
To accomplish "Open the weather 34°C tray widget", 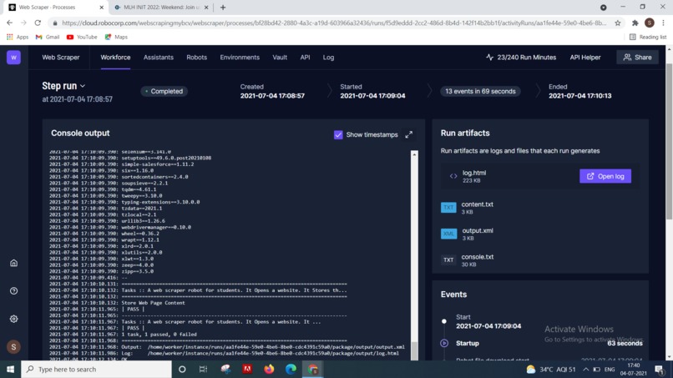I will click(x=551, y=369).
